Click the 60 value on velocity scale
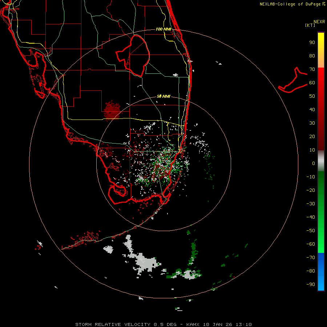This screenshot has width=327, height=327. 312,83
